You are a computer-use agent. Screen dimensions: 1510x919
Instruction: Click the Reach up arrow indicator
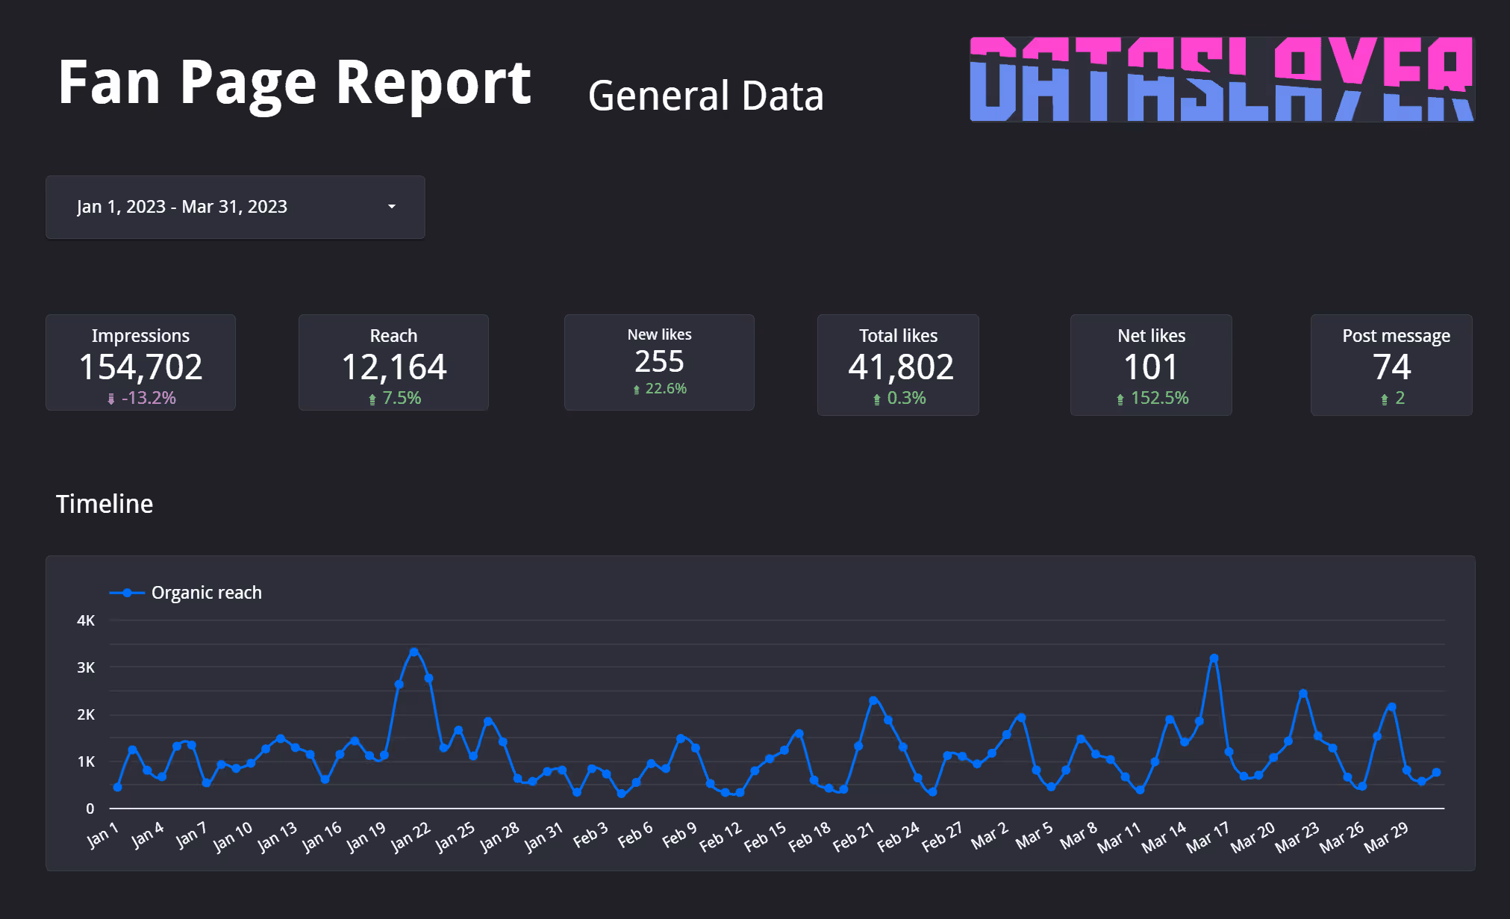(x=372, y=399)
